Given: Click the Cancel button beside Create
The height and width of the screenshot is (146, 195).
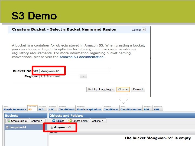Looking at the screenshot, I should click(138, 89).
